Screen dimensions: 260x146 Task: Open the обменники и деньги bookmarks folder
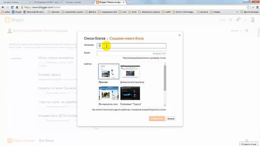149,12
